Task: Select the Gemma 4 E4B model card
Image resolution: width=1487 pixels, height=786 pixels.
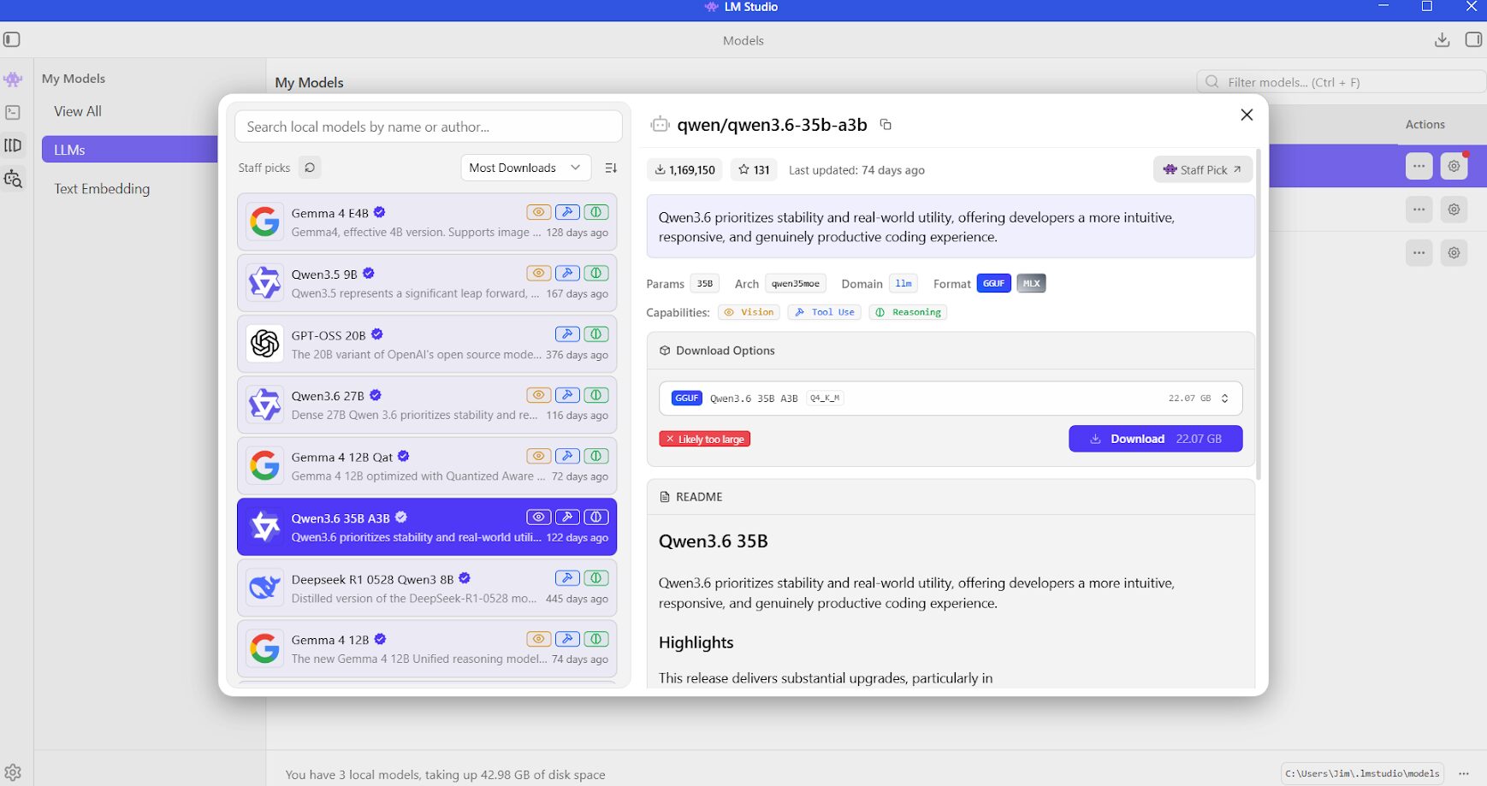Action: pos(427,222)
